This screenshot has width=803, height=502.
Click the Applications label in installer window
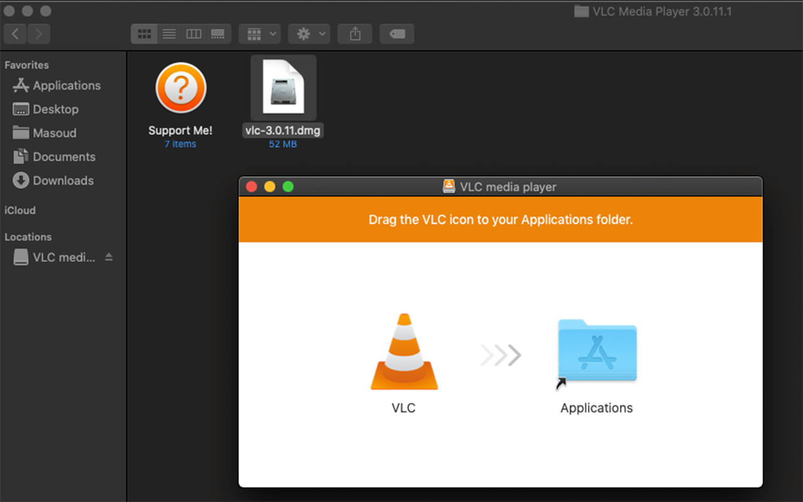tap(597, 408)
